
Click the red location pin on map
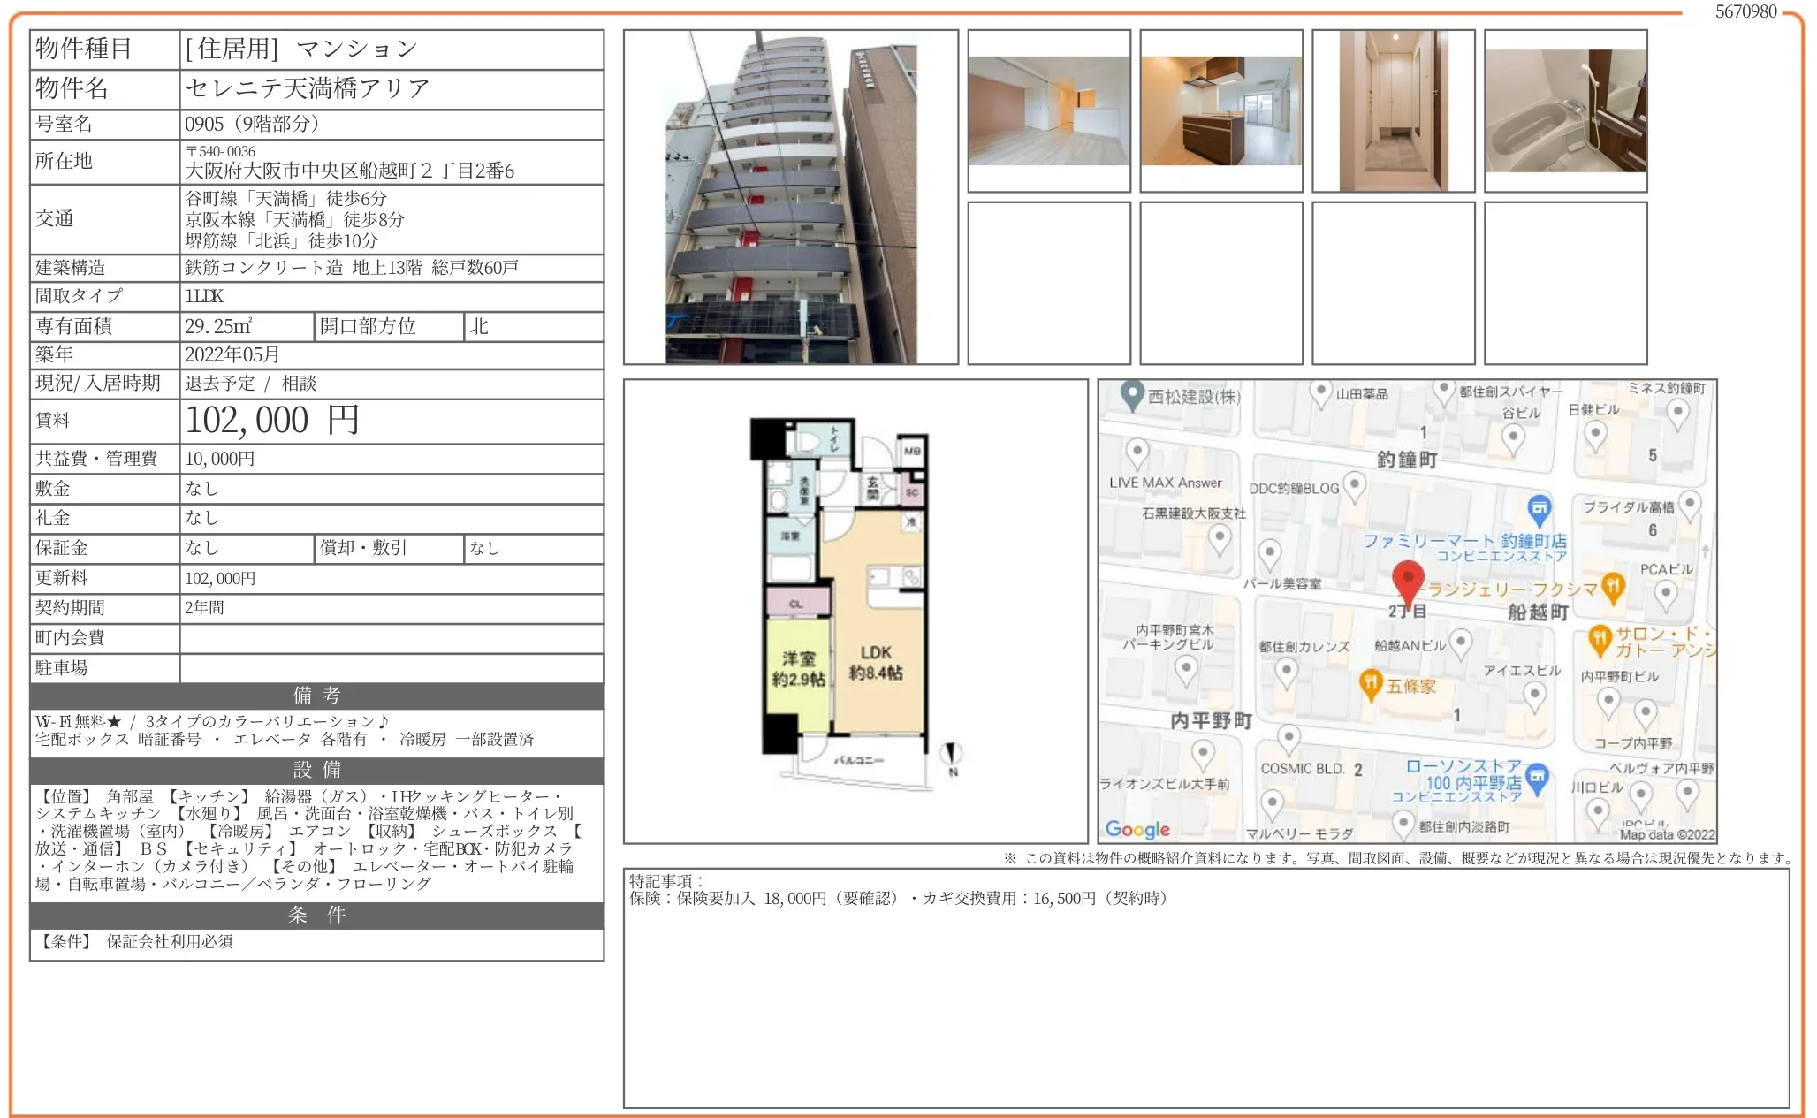(1407, 581)
